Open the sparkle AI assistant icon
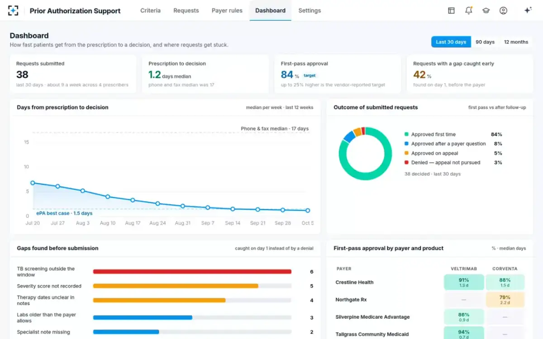Screen dimensions: 543x339 [528, 10]
